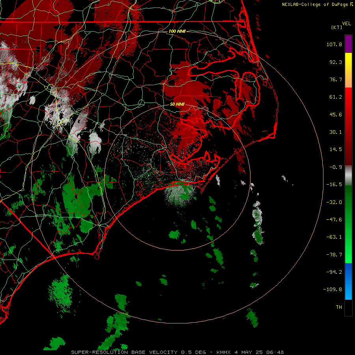Click the -78.7 legend value

coord(334,255)
